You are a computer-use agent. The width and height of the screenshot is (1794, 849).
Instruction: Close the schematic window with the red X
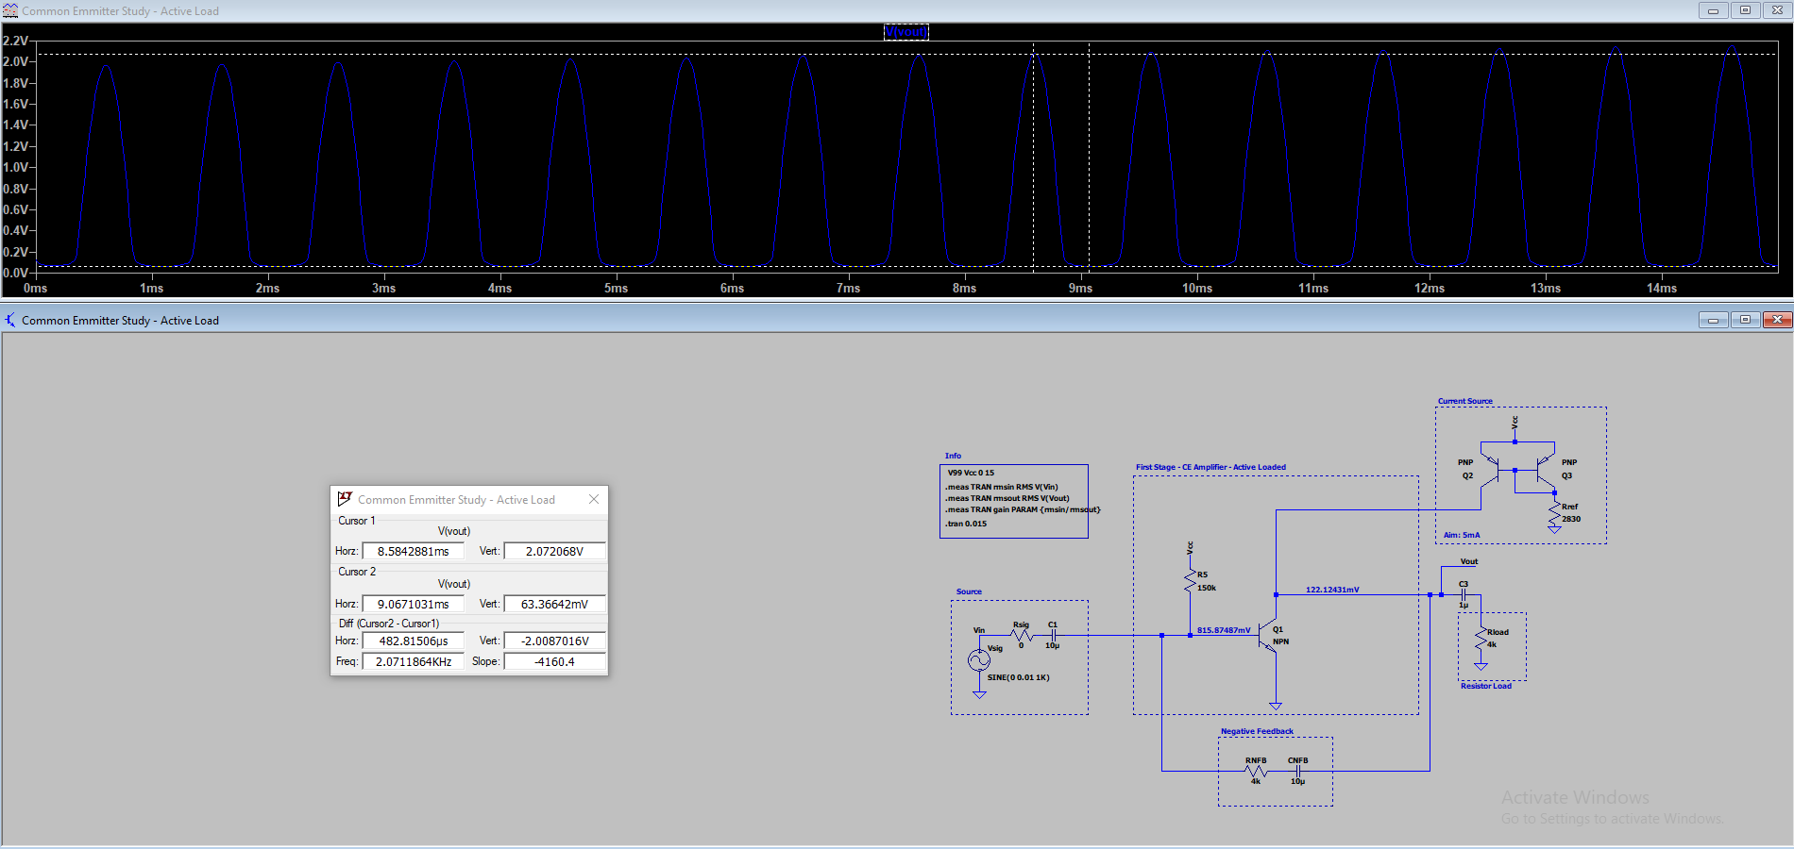(x=1777, y=320)
